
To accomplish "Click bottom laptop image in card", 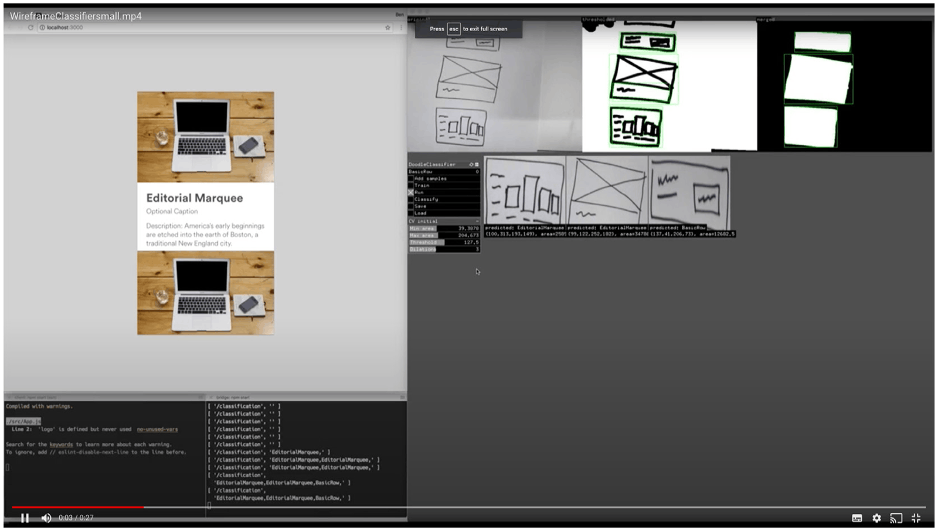I will click(x=206, y=293).
